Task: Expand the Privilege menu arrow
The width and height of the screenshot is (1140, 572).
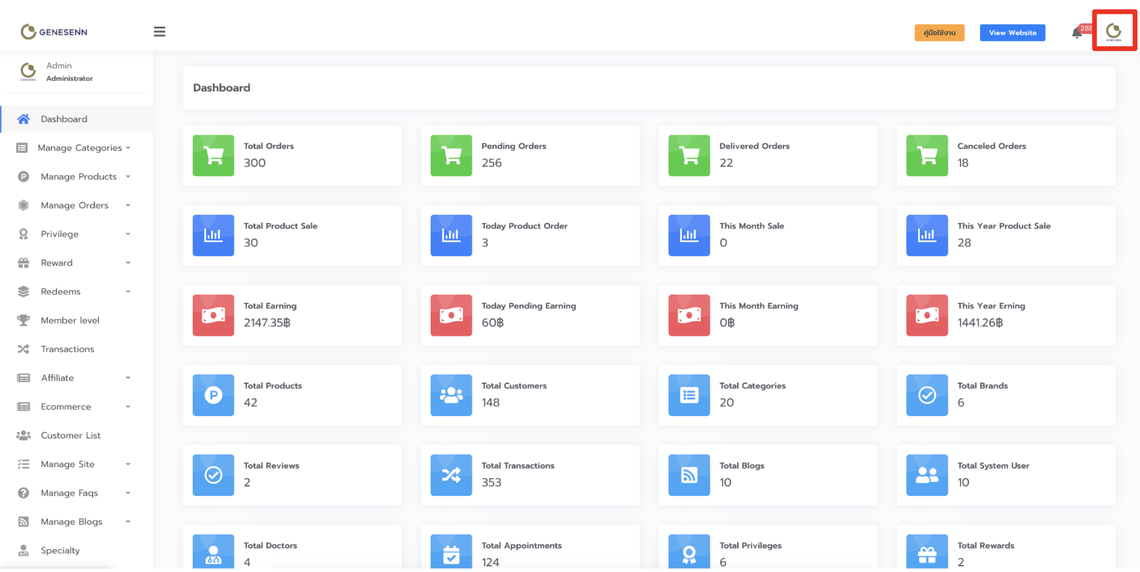Action: 128,234
